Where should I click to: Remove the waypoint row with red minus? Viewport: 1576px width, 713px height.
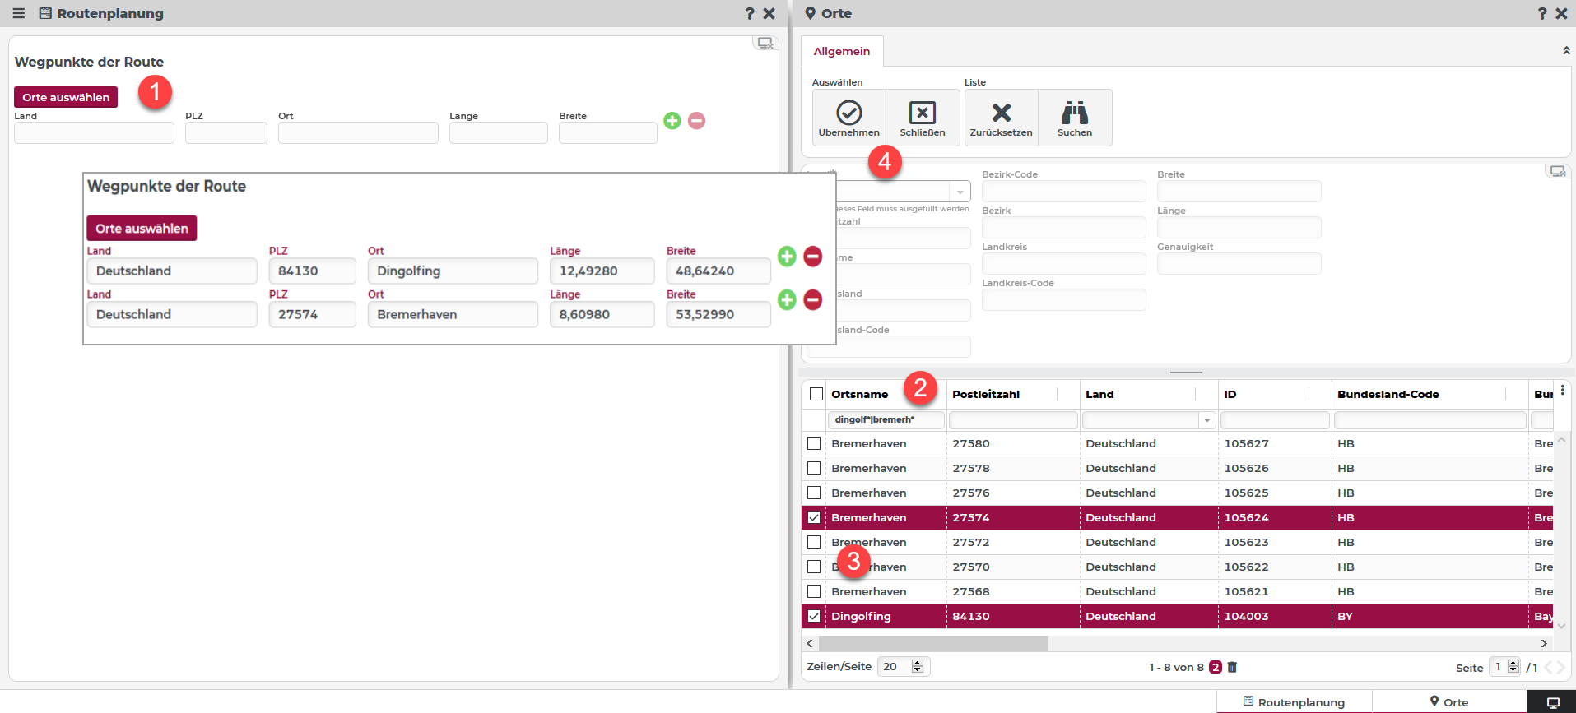coord(696,121)
